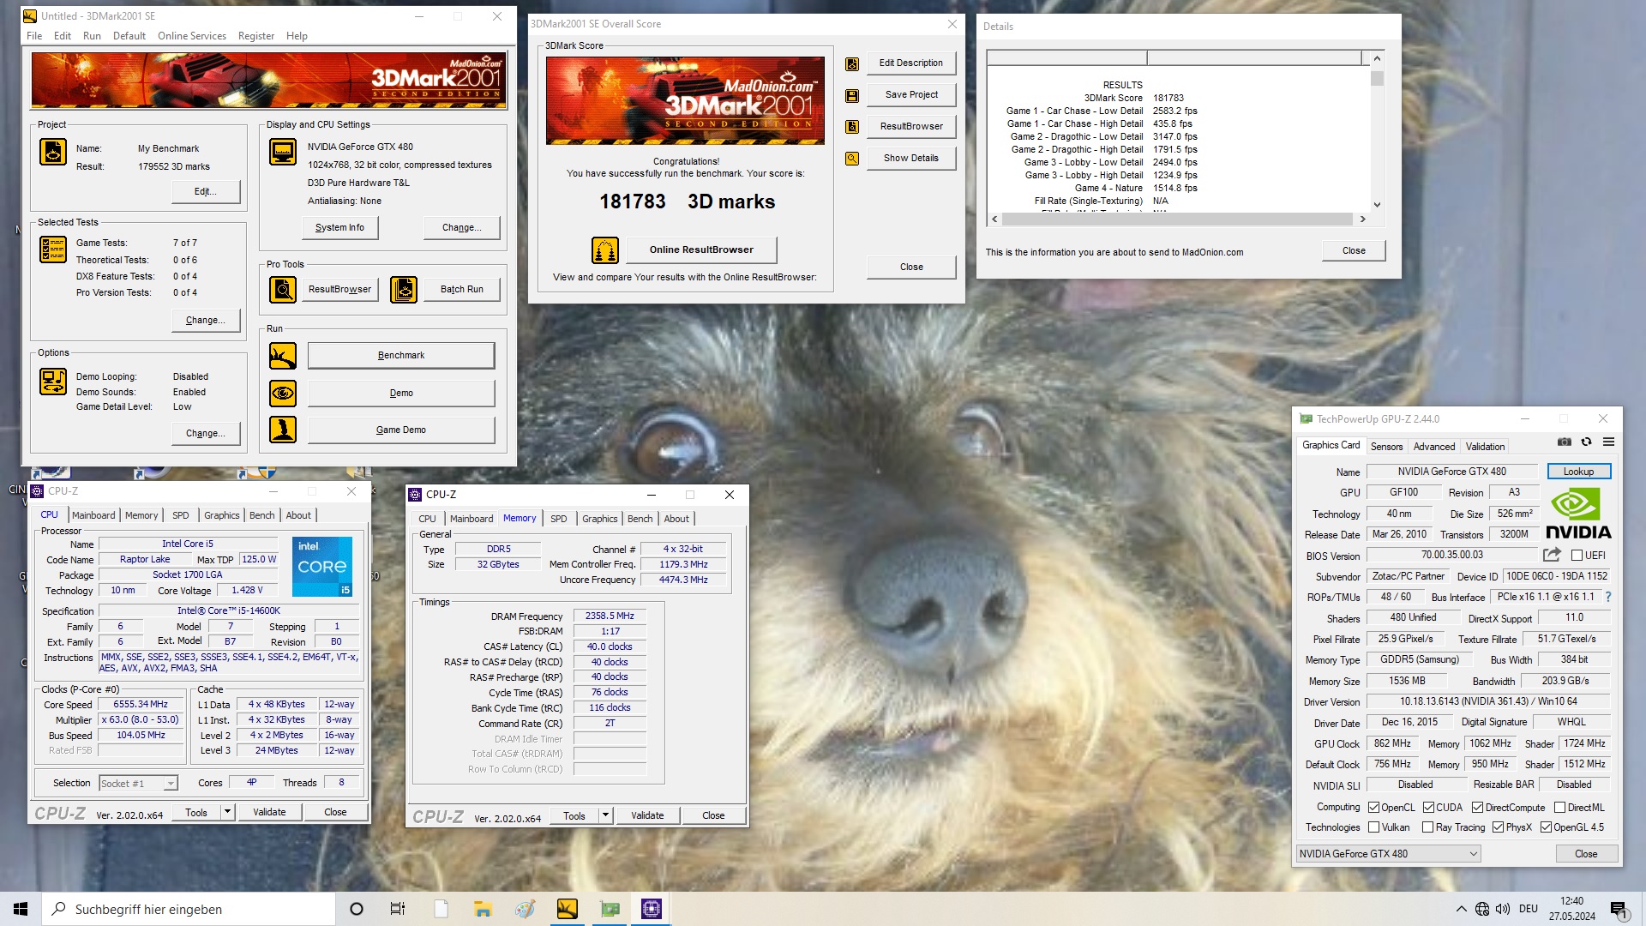Open the Socket #1 selection dropdown in CPU-Z
This screenshot has height=926, width=1646.
coord(138,784)
